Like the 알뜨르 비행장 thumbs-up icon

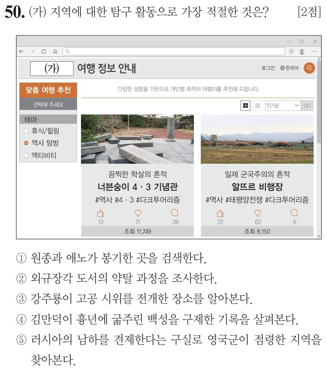[220, 213]
